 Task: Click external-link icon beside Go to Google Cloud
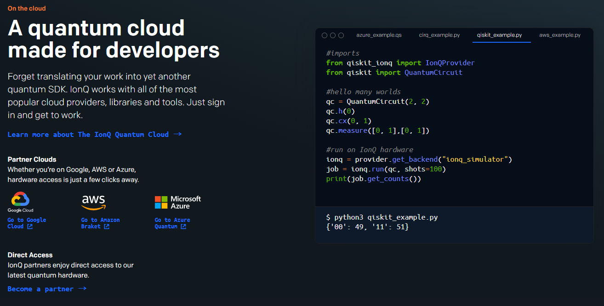pyautogui.click(x=30, y=227)
